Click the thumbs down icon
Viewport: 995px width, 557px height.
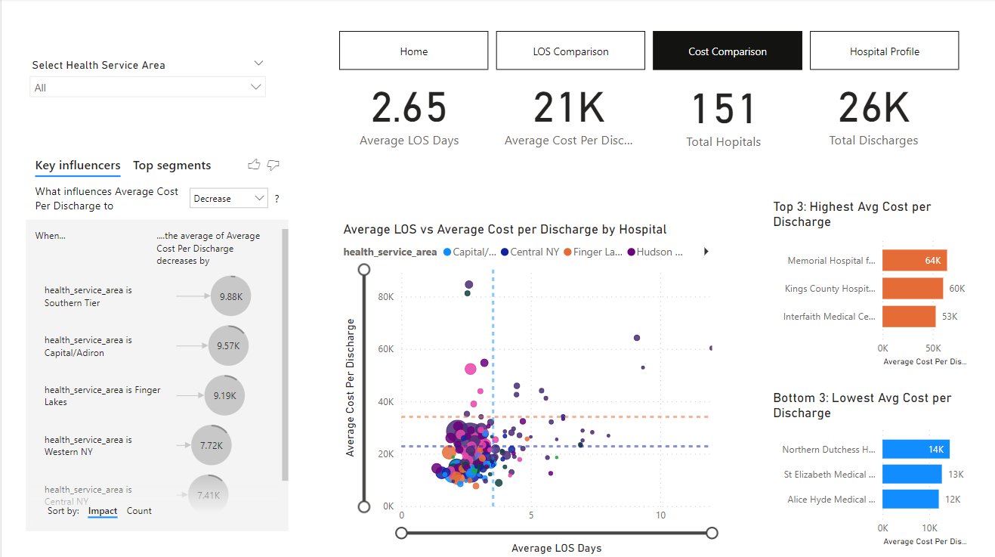coord(273,165)
